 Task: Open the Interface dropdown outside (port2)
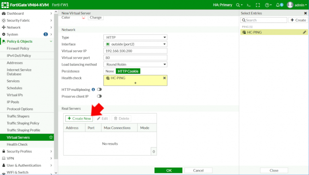(x=135, y=44)
